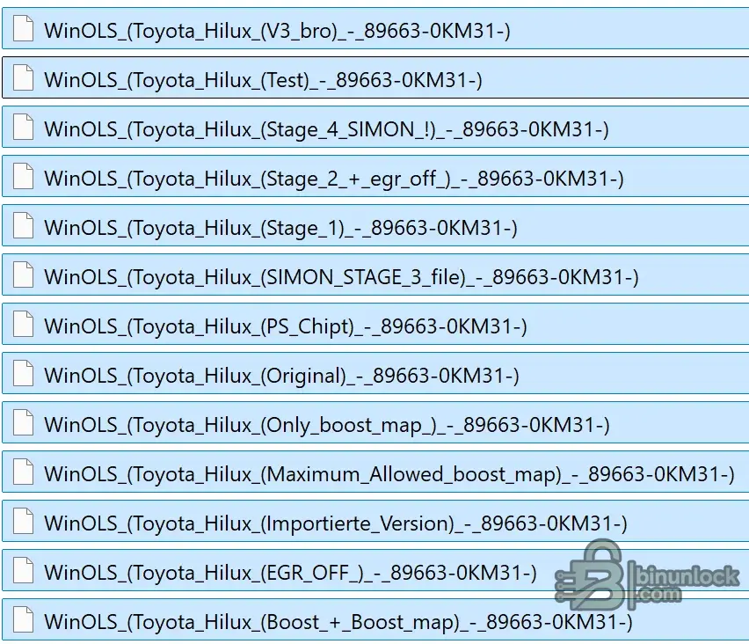Click the file icon beside the Test file

pos(23,78)
